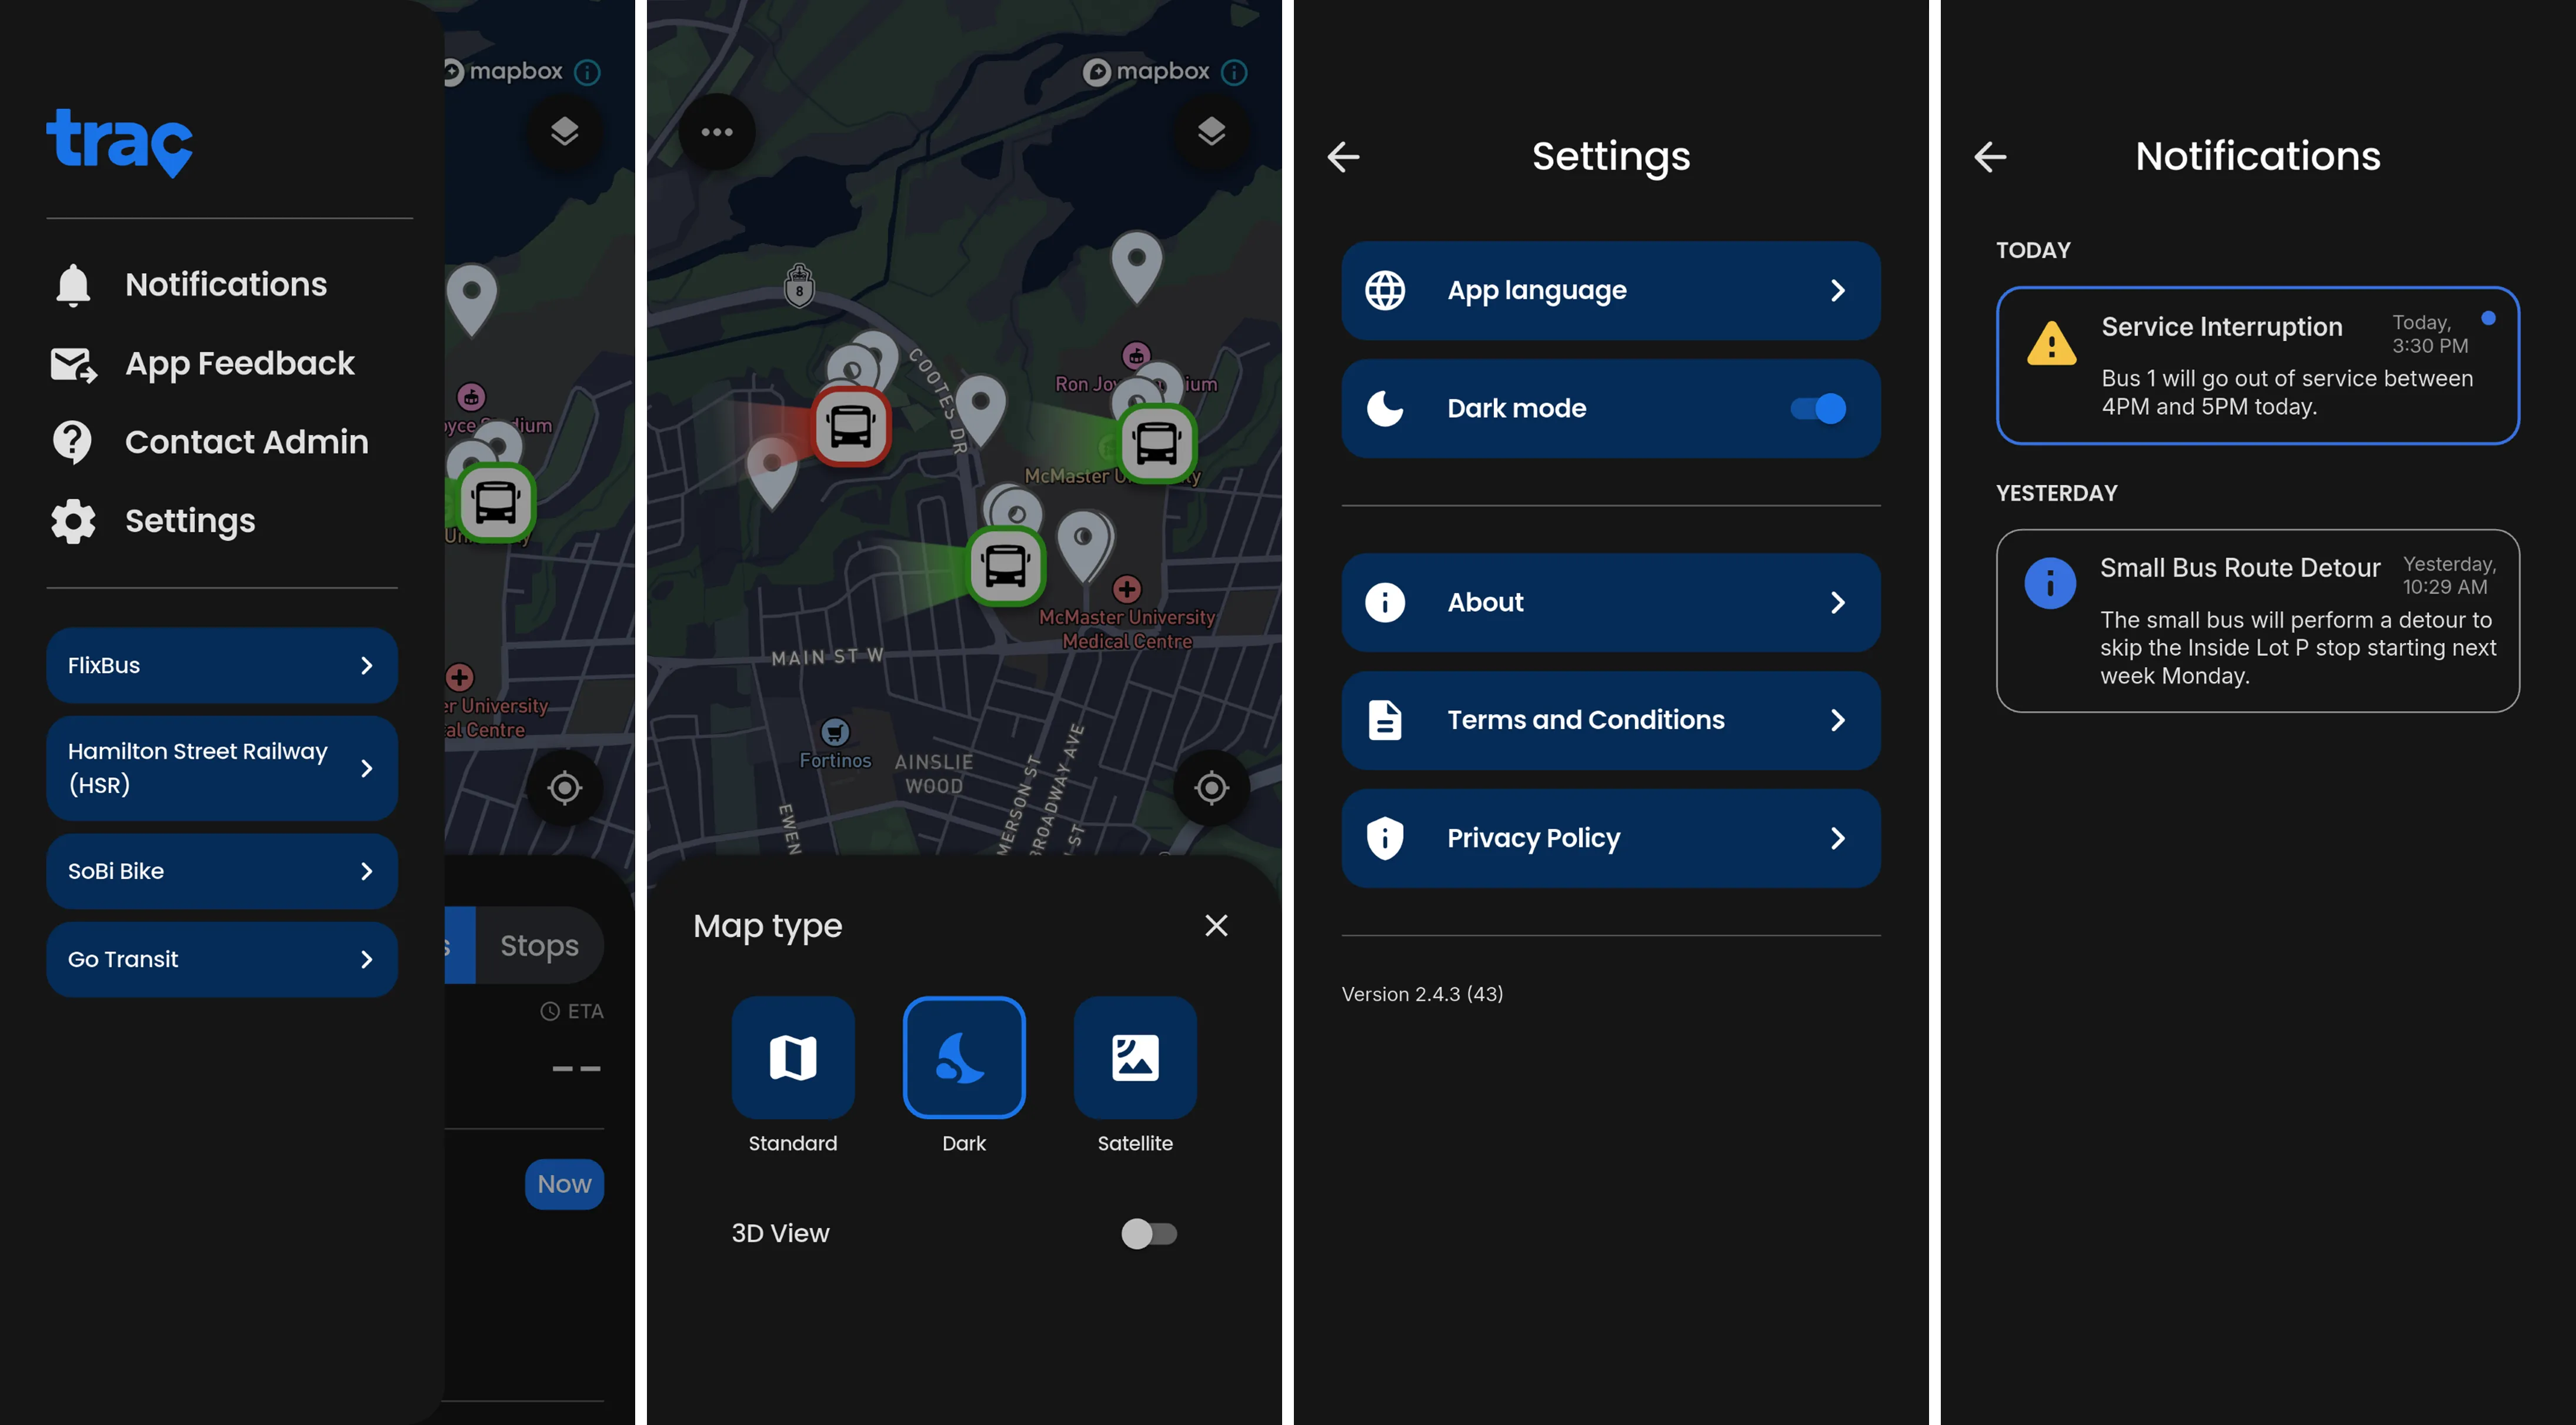
Task: Toggle the Dark mode switch
Action: pos(1818,409)
